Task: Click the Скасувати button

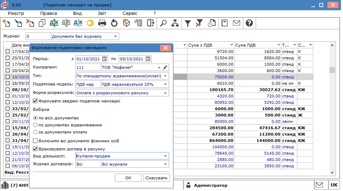Action: [156, 178]
